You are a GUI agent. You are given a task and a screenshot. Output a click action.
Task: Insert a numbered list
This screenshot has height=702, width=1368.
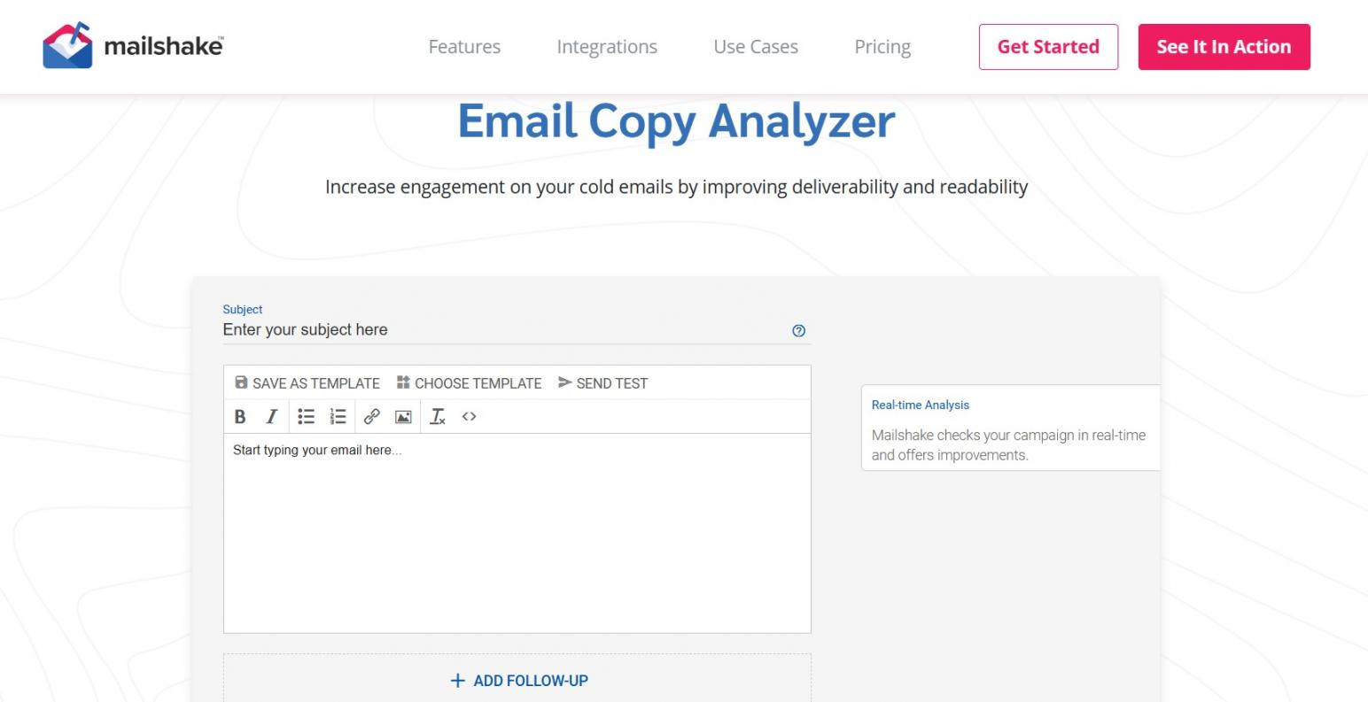tap(338, 417)
